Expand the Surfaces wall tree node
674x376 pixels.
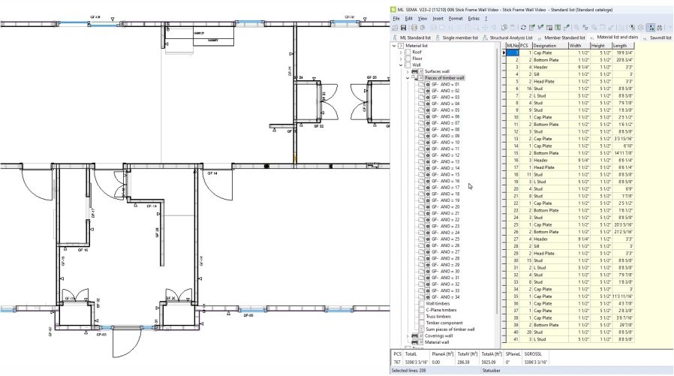(408, 71)
